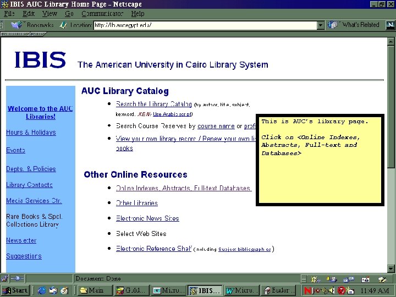
Task: Switch to the first Micro... taskbar button
Action: coord(169,290)
